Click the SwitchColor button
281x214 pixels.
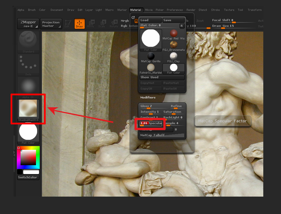(x=28, y=177)
